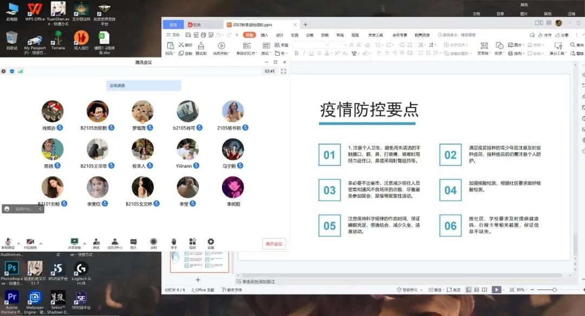Viewport: 585px width, 316px height.
Task: Open the Design (设计) ribbon tab
Action: (x=279, y=35)
